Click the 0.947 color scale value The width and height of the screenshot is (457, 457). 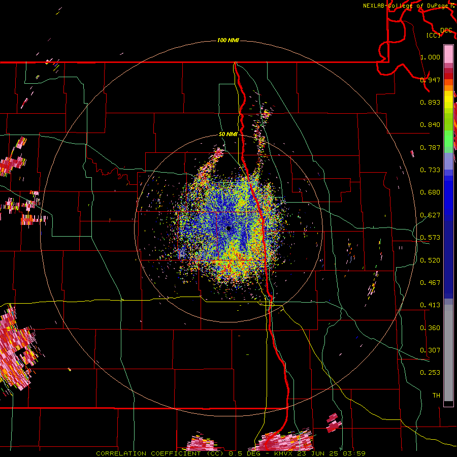pyautogui.click(x=430, y=80)
